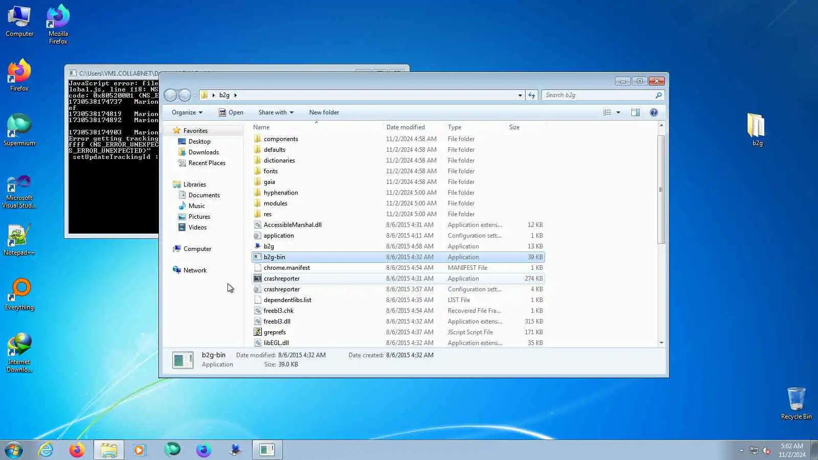Select Recent Places in navigation pane
The width and height of the screenshot is (818, 460).
coord(207,163)
